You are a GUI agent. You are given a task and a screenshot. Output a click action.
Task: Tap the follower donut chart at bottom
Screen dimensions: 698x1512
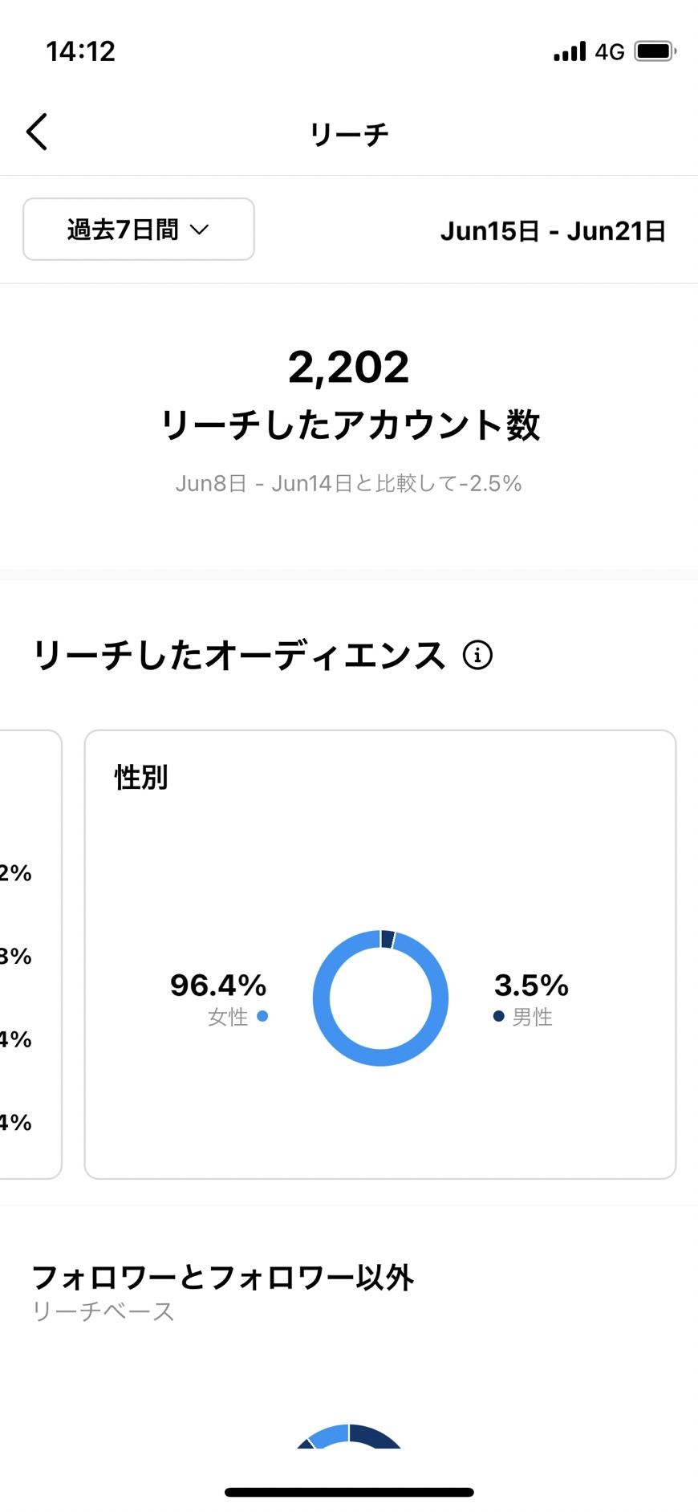(349, 1437)
